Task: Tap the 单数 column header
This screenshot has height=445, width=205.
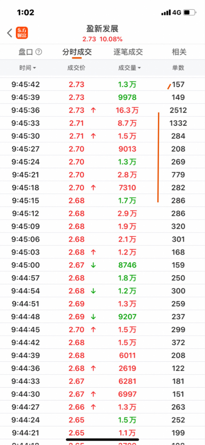Action: (x=178, y=68)
